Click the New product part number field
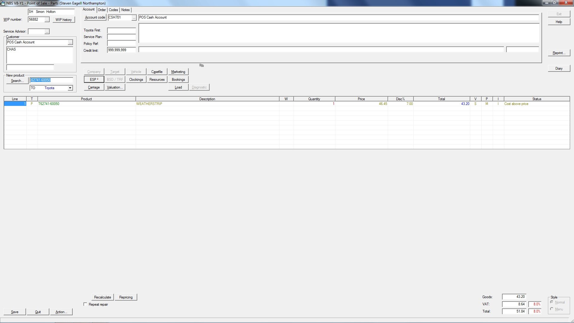574x323 pixels. tap(51, 80)
